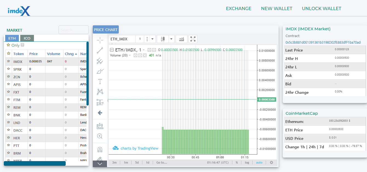Open the chart style dropdown arrow
367x172 pixels.
pyautogui.click(x=172, y=39)
